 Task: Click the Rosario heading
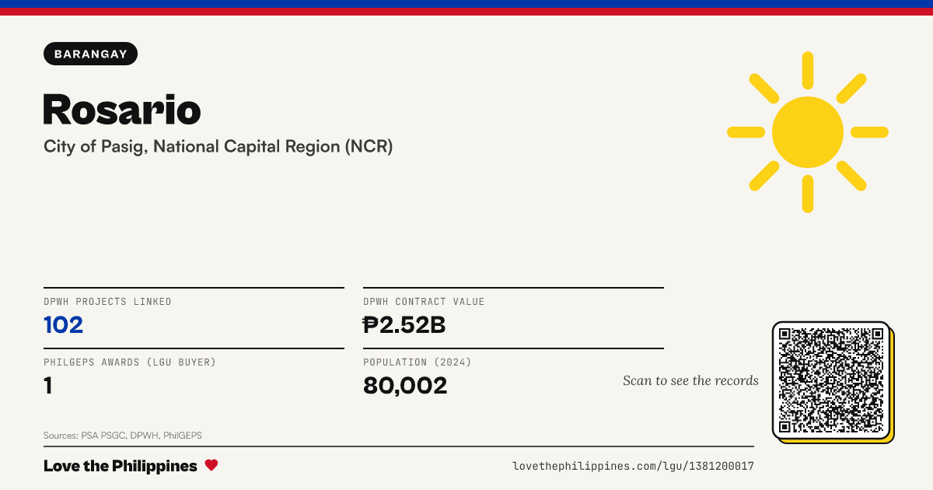[x=122, y=110]
